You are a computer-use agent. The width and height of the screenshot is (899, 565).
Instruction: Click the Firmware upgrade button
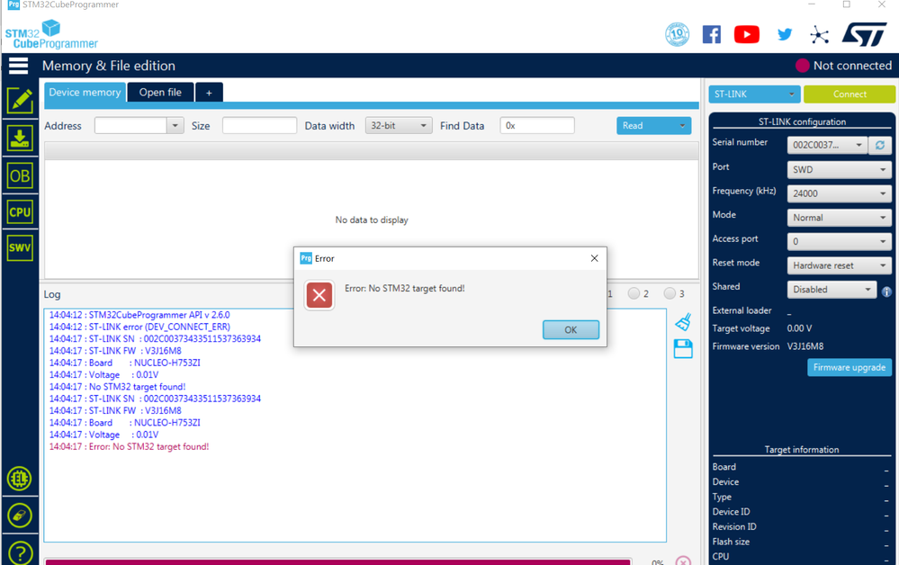850,367
